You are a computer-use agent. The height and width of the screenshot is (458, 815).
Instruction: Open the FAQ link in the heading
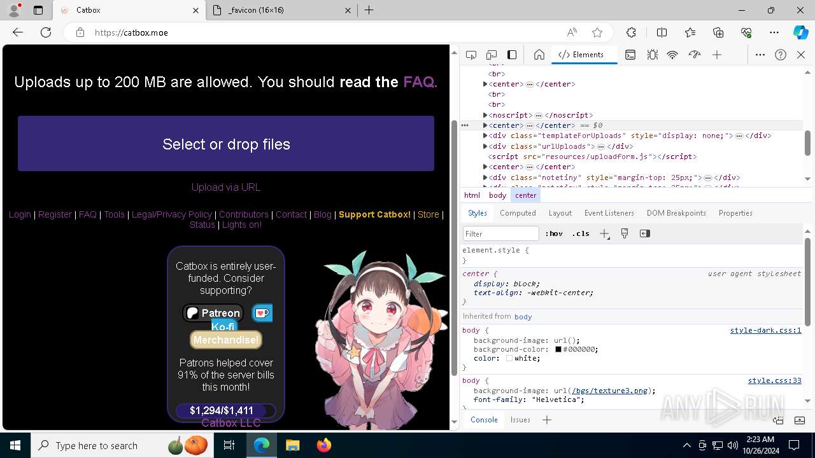pyautogui.click(x=420, y=82)
